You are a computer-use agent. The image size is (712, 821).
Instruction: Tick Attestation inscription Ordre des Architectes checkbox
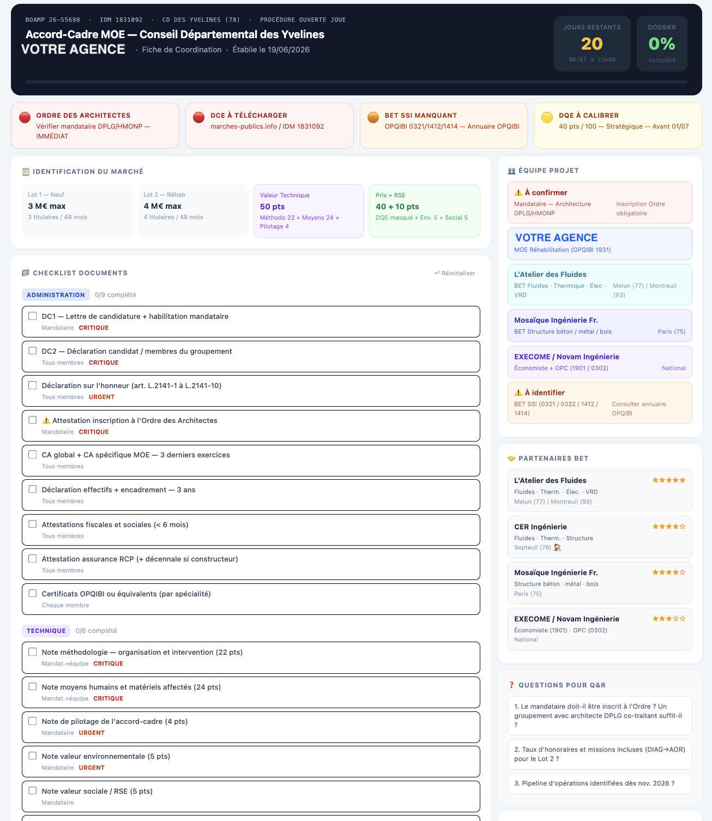pos(33,420)
